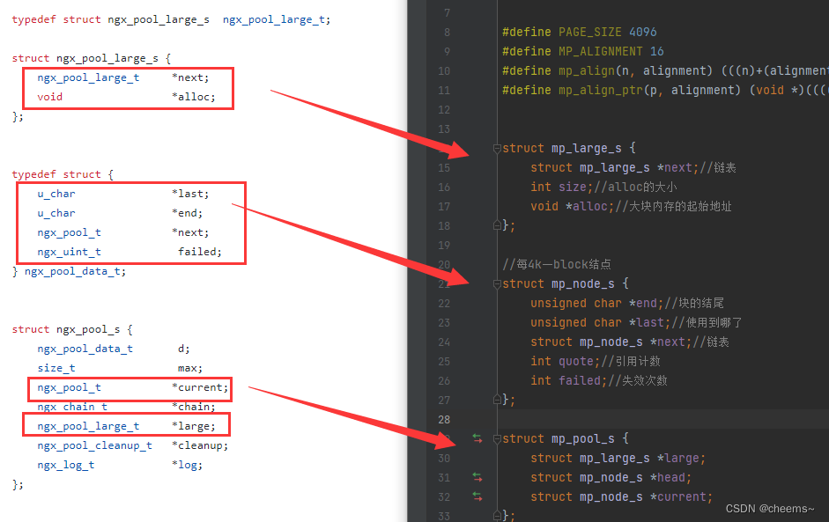The width and height of the screenshot is (829, 522).
Task: Click line number 25 in the gutter
Action: click(444, 362)
